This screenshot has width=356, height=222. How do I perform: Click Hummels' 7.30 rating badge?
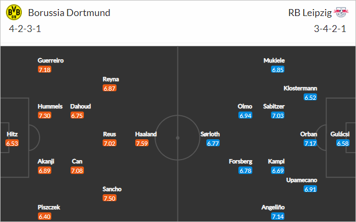tap(44, 115)
